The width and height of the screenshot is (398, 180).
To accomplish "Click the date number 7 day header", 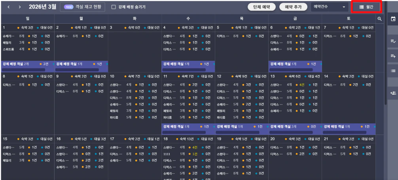I will (x=349, y=28).
